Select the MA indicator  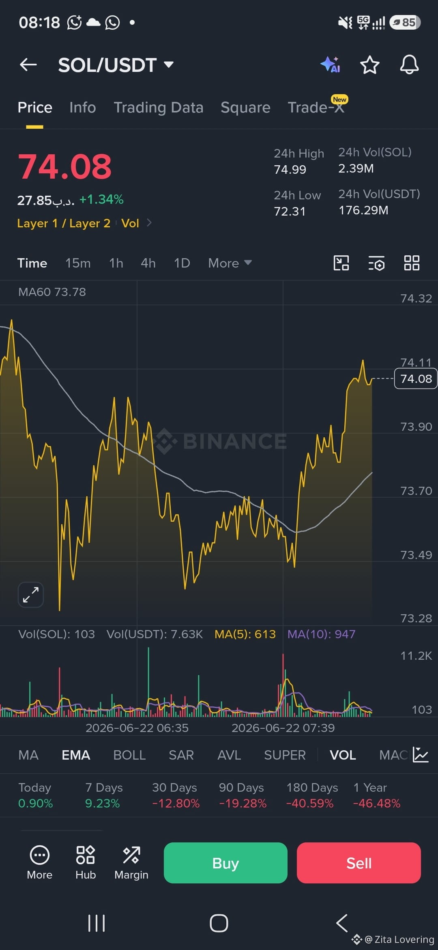28,755
